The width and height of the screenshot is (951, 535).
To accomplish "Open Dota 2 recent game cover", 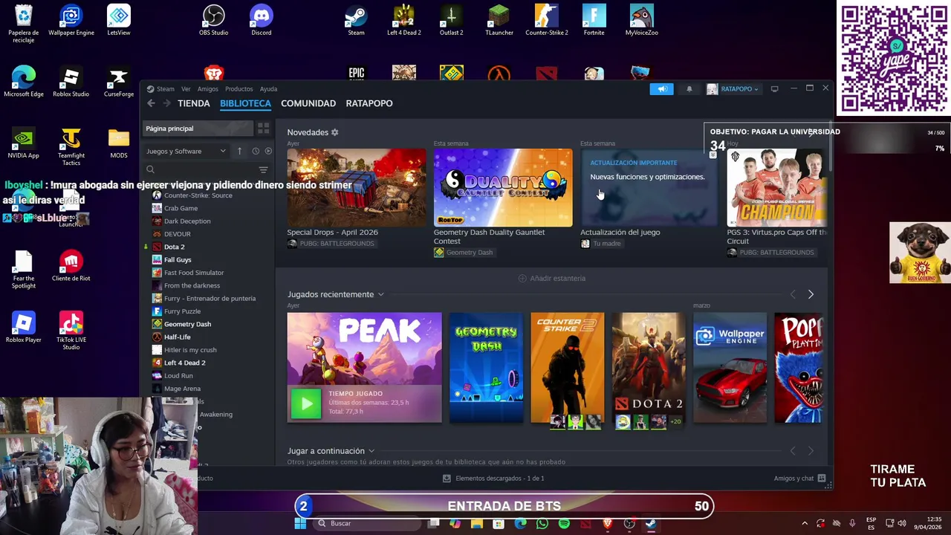I will (x=649, y=368).
